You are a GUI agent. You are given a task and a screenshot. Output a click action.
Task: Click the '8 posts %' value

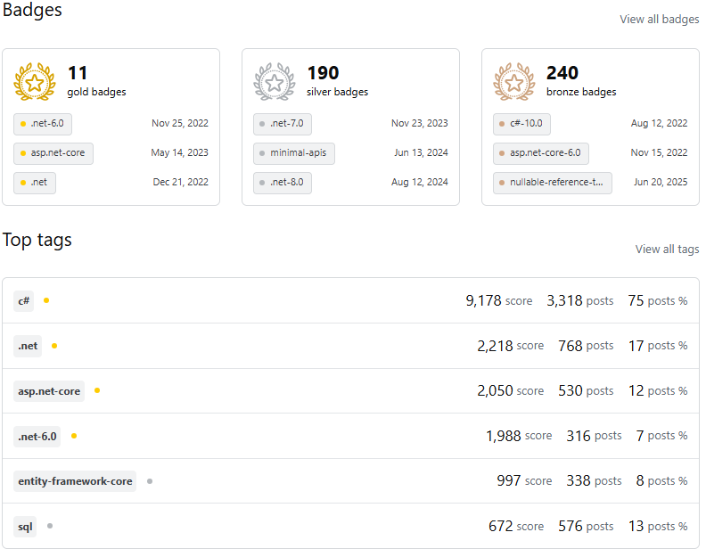pyautogui.click(x=661, y=481)
